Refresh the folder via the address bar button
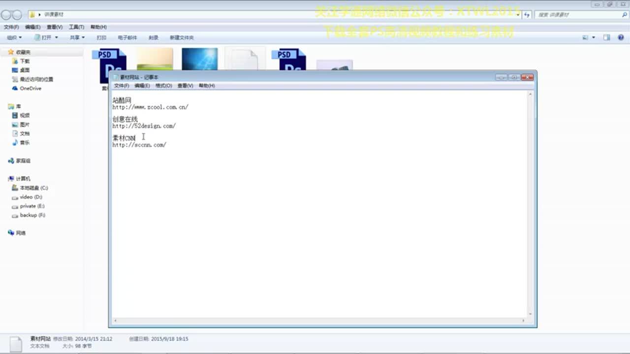This screenshot has height=354, width=630. point(527,15)
